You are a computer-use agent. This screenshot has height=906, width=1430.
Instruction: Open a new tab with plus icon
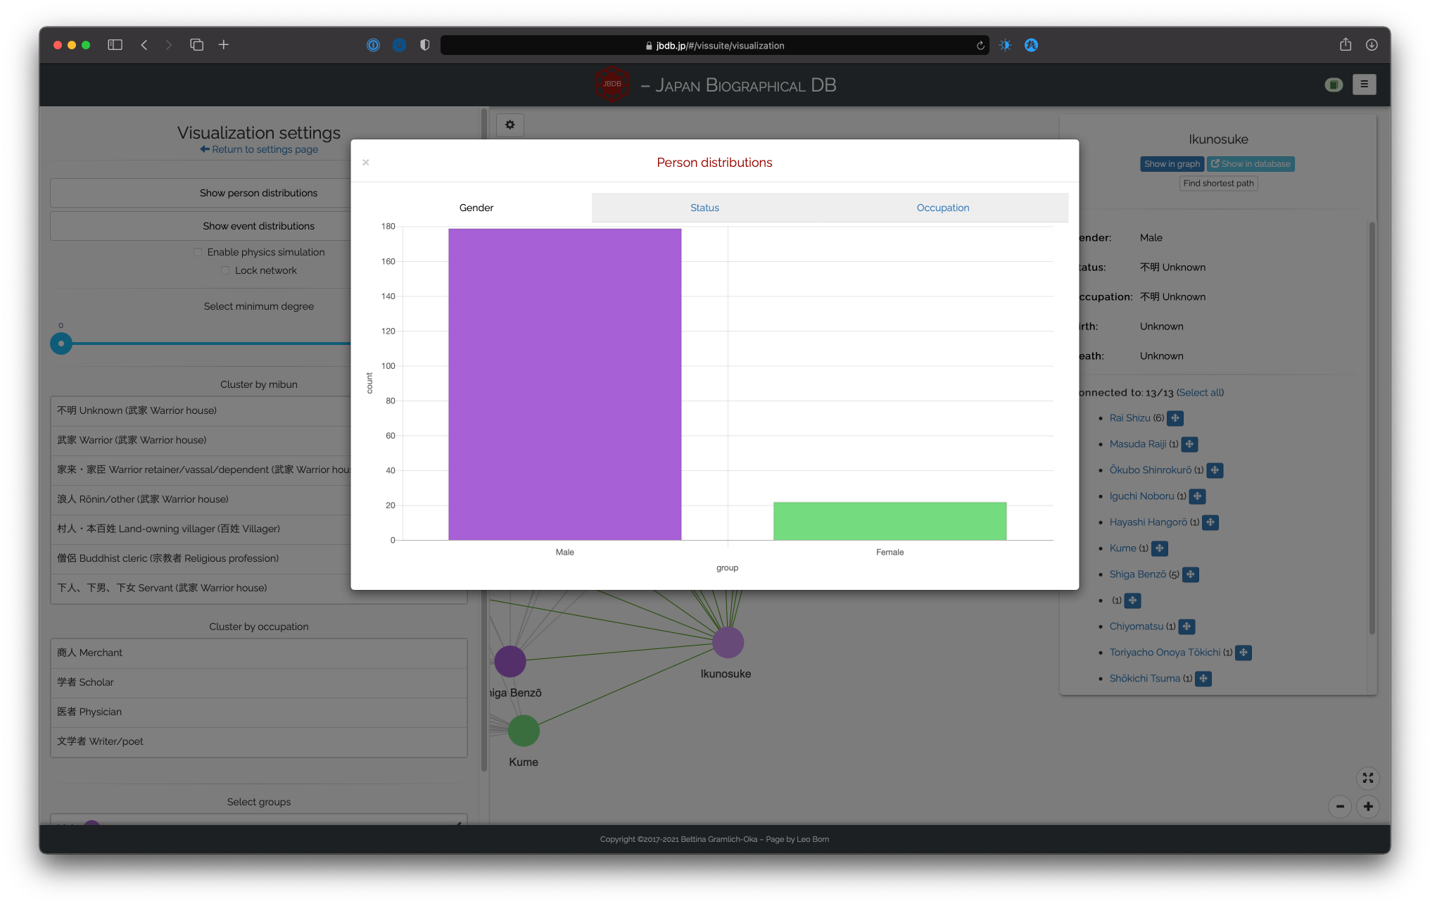pos(224,45)
